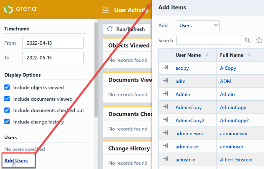Add user adm with its arrow icon

point(165,81)
